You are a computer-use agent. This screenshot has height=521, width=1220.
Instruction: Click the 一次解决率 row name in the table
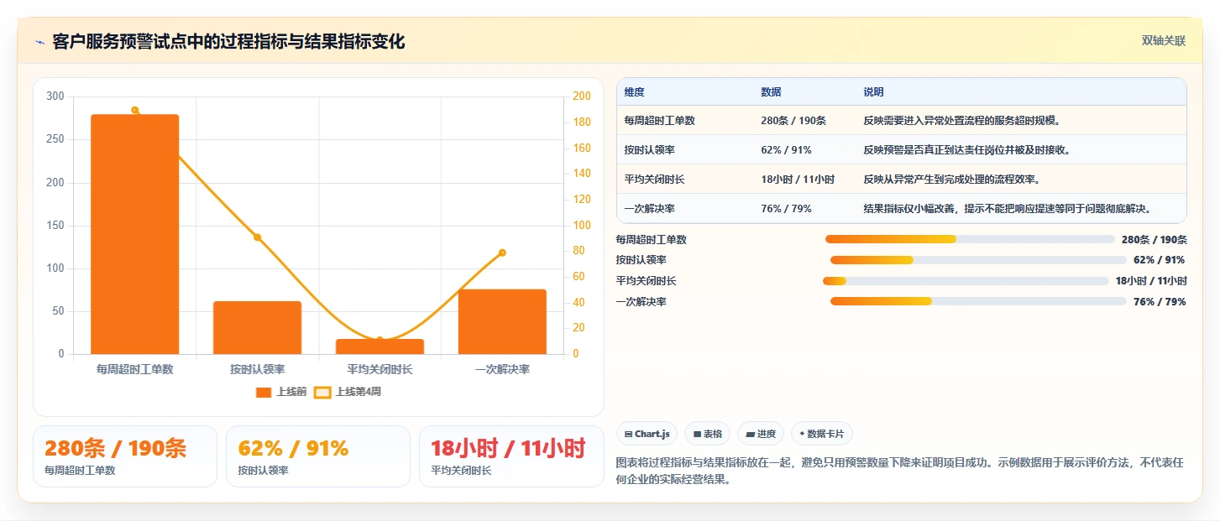coord(649,209)
